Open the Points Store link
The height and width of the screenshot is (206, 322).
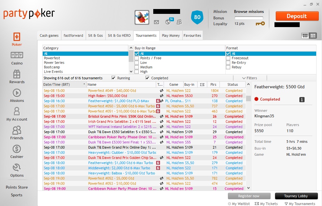coord(17,187)
